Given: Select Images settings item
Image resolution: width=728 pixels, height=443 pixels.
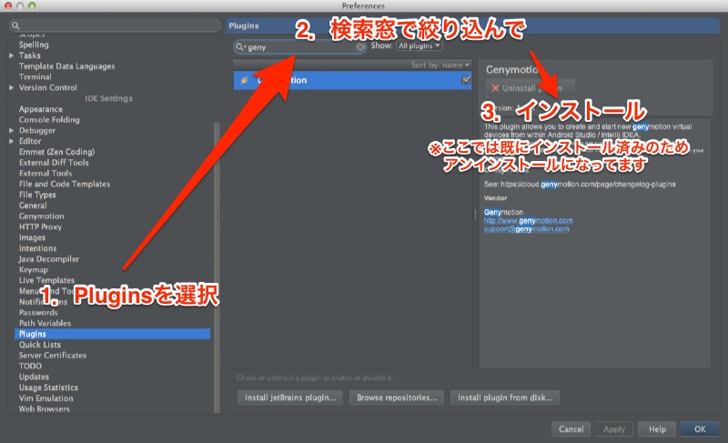Looking at the screenshot, I should [x=32, y=237].
